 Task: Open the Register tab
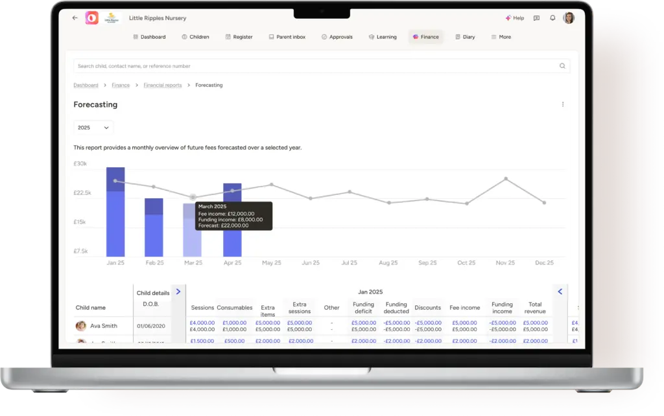coord(239,37)
